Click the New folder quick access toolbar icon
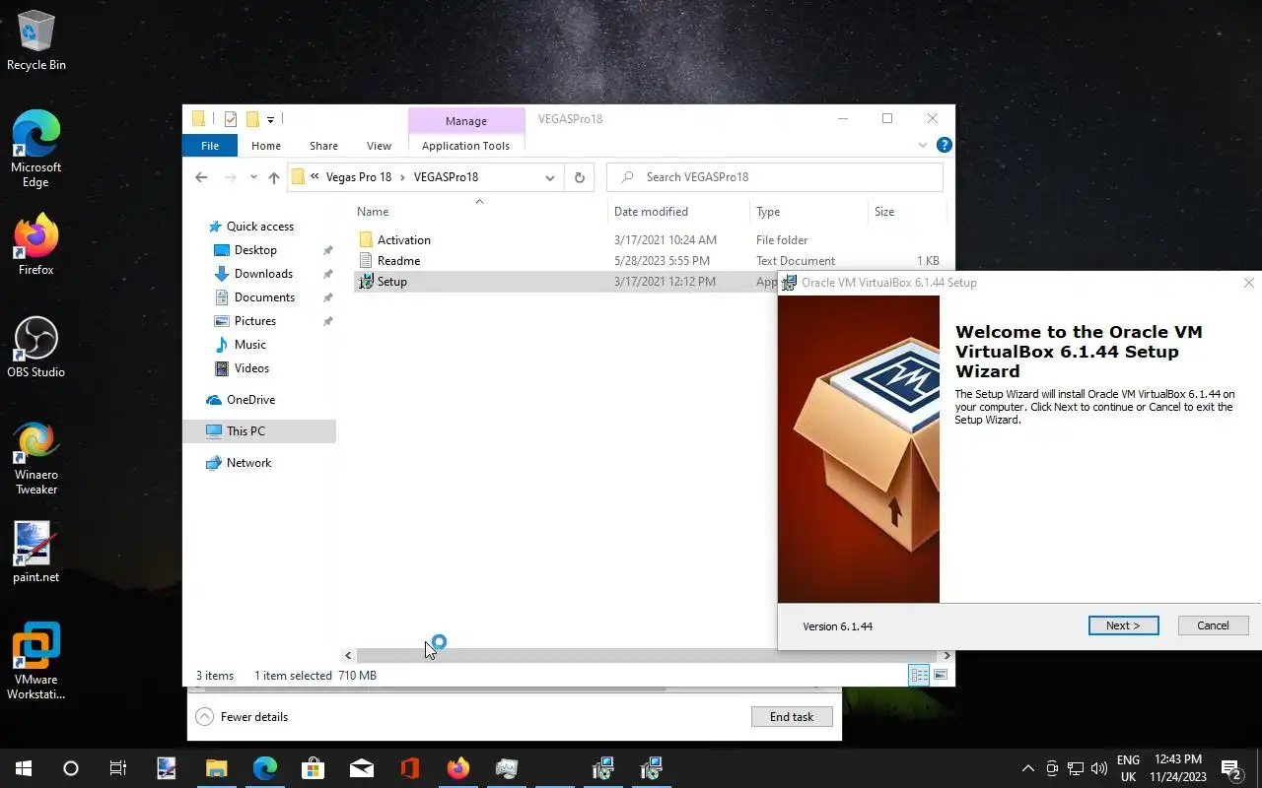The image size is (1262, 788). (x=252, y=119)
